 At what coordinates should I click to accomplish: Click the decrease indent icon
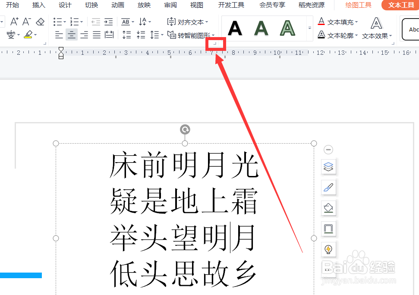[96, 22]
